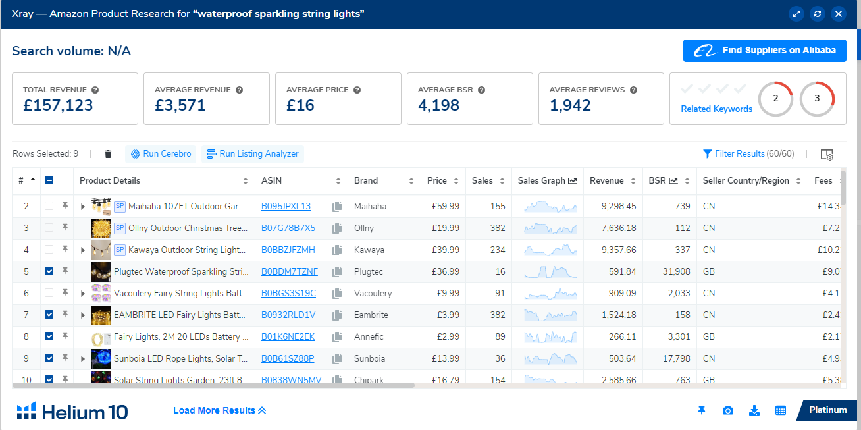
Task: Click the horizontal table scrollbar
Action: [214, 385]
